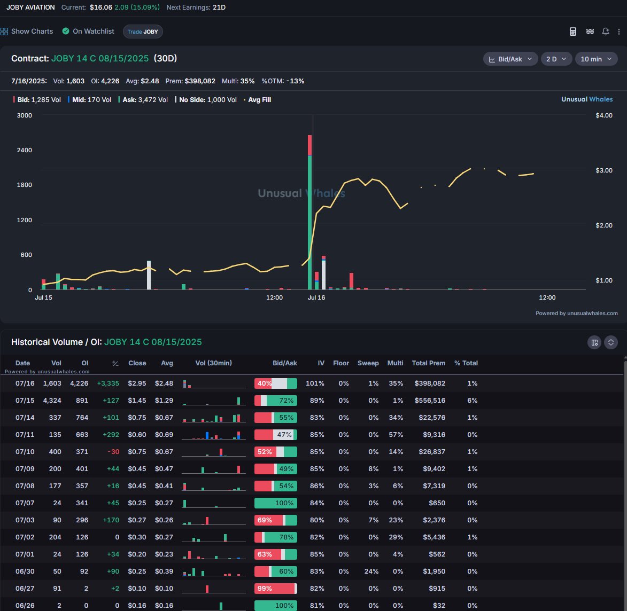Select the 07/07 row date
627x611 pixels.
pyautogui.click(x=25, y=503)
